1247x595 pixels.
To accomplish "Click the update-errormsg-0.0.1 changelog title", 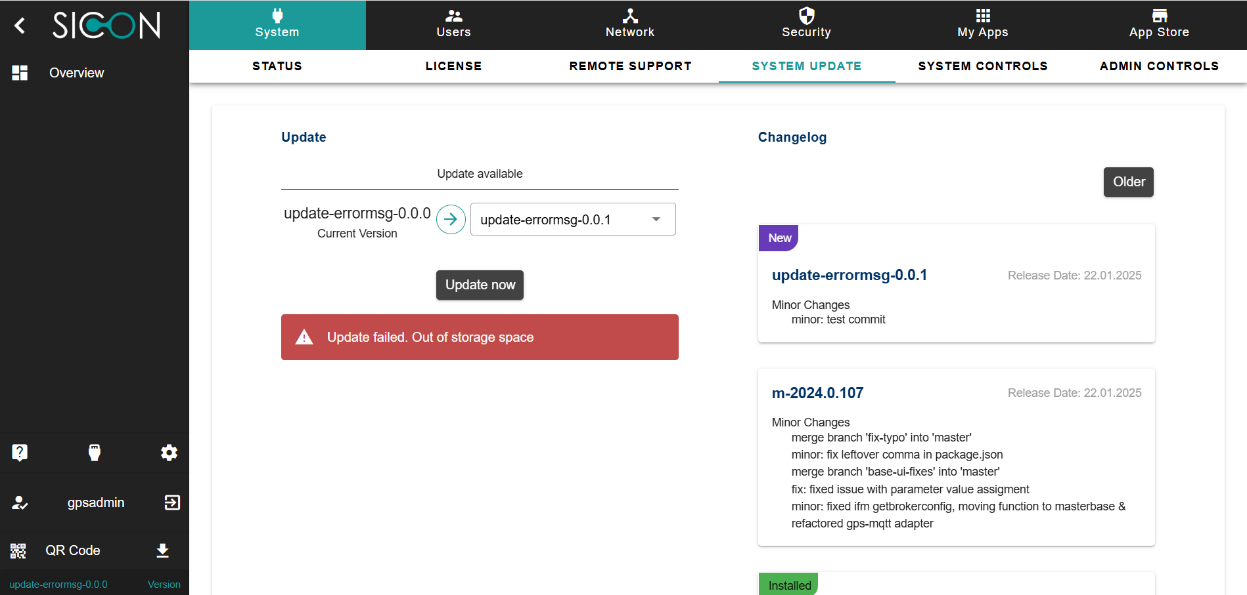I will (x=849, y=275).
